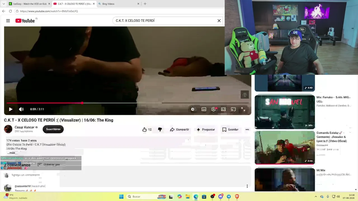358x201 pixels.
Task: Go to the YouTube home logo
Action: coord(25,21)
